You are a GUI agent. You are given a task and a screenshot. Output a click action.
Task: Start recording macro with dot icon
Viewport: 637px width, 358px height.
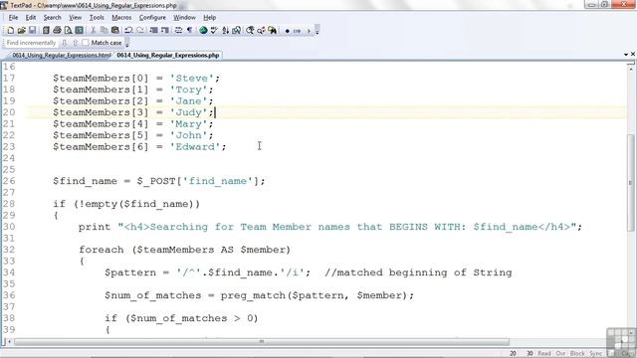[x=287, y=31]
